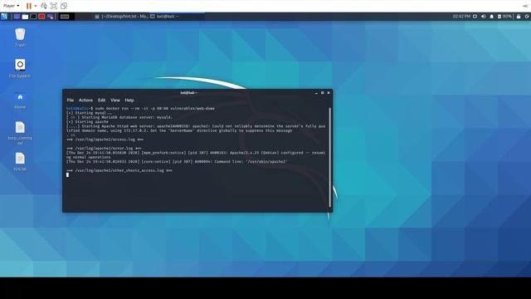Open the Kali applications menu icon
Image resolution: width=531 pixels, height=299 pixels.
tap(4, 17)
